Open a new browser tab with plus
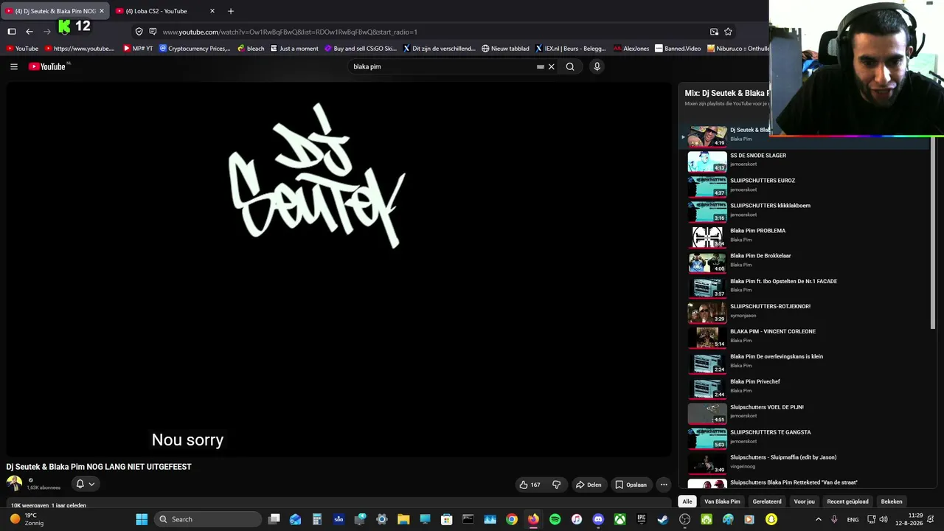Screen dimensions: 944x531 (231, 11)
